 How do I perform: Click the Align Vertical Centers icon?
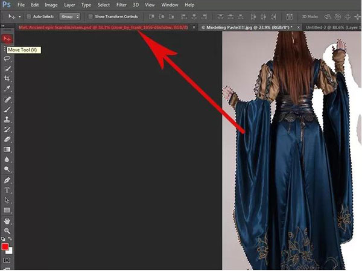[x=162, y=17]
